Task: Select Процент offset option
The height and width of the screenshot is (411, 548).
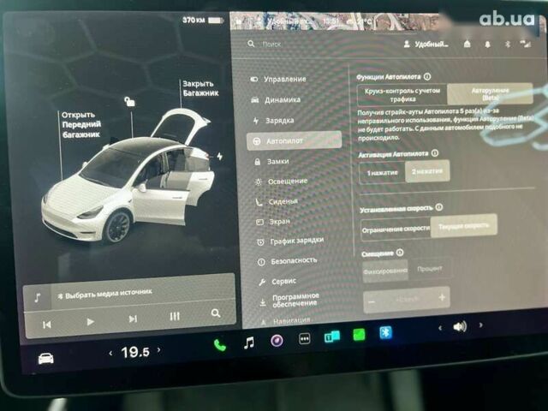Action: [430, 269]
